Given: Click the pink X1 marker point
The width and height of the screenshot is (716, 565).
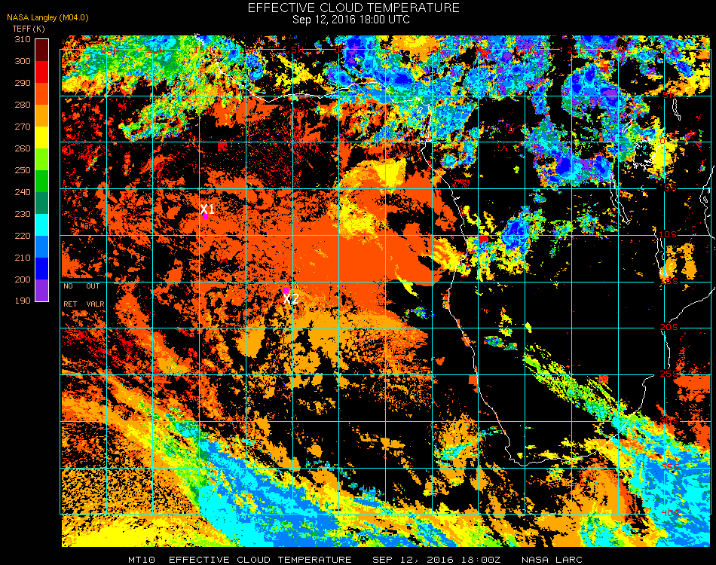Looking at the screenshot, I should 206,217.
